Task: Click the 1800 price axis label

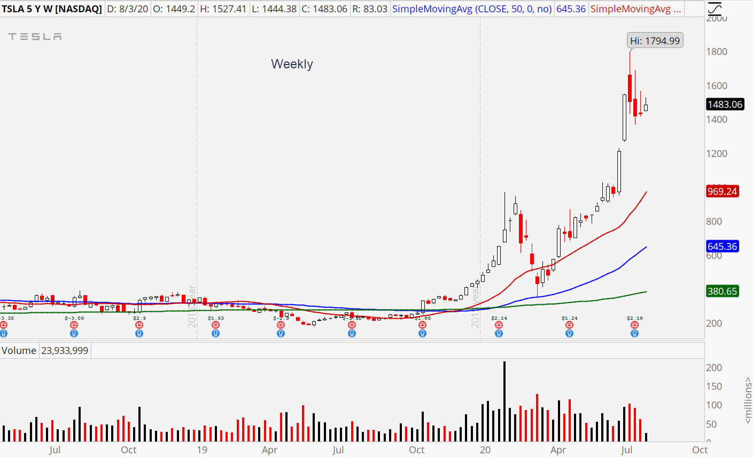Action: tap(717, 52)
